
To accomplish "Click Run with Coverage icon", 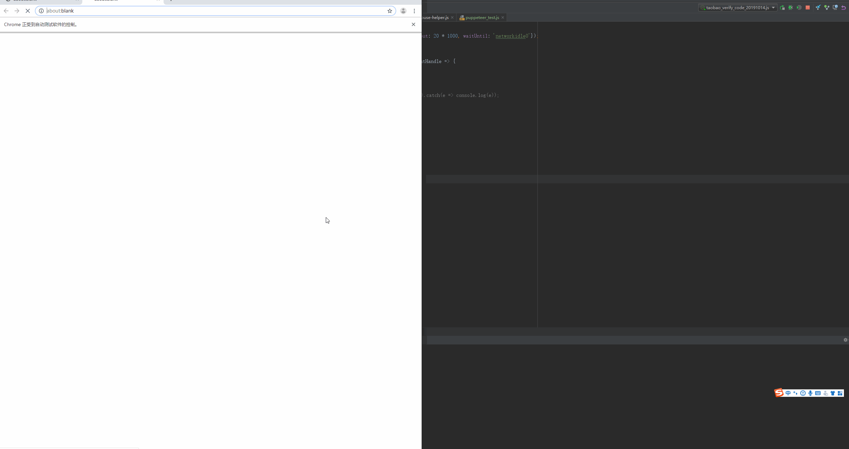I will coord(799,7).
